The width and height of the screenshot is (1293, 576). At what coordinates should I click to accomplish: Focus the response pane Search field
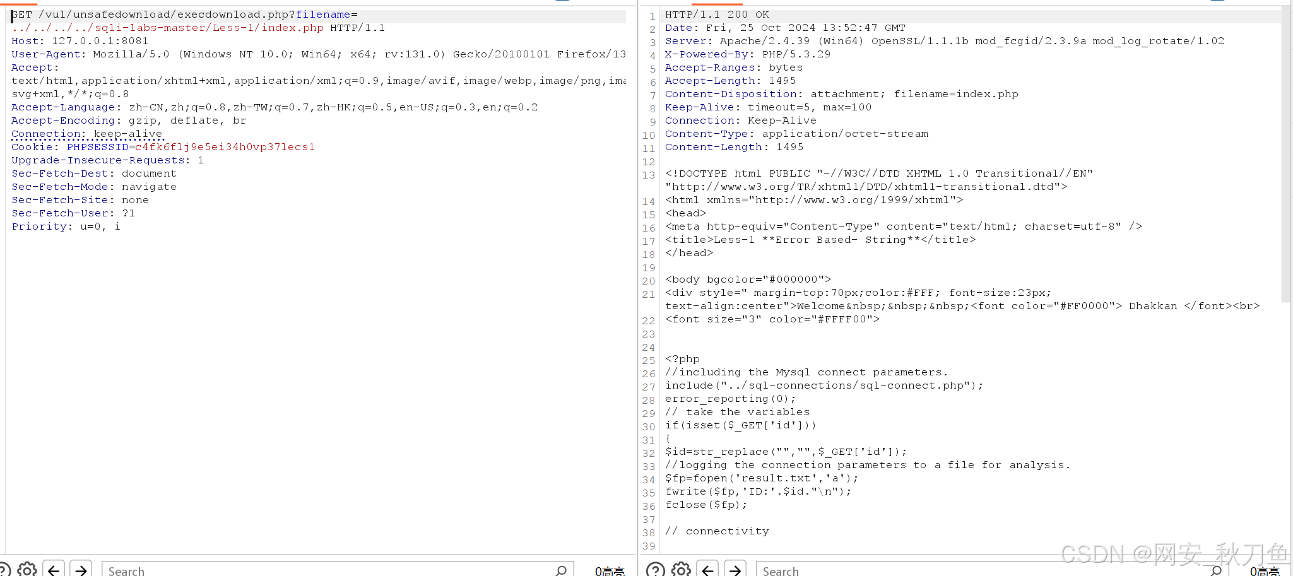pos(992,570)
